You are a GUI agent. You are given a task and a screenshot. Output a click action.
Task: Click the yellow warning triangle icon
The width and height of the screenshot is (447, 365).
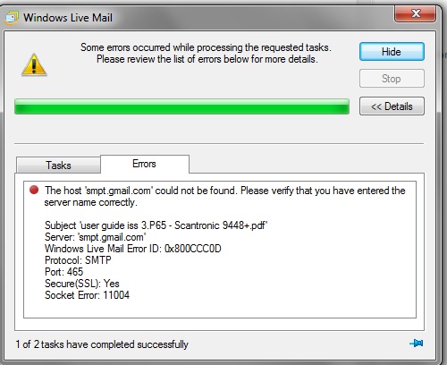click(34, 65)
